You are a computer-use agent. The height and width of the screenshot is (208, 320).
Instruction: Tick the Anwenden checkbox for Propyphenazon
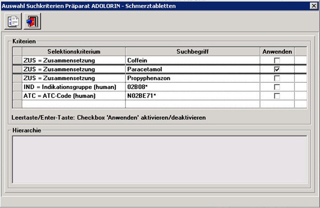277,78
